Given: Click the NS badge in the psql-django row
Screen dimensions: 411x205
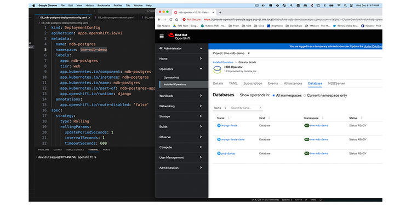Looking at the screenshot, I should 307,154.
